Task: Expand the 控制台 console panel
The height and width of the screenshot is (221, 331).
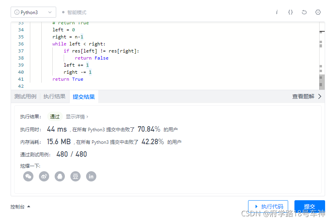Action: [x=20, y=207]
